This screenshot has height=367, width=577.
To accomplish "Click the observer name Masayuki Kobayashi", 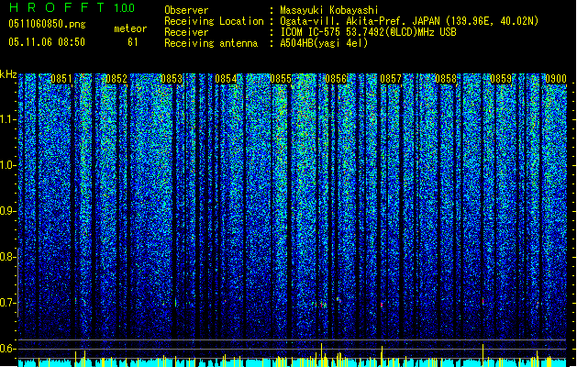I will (x=329, y=10).
